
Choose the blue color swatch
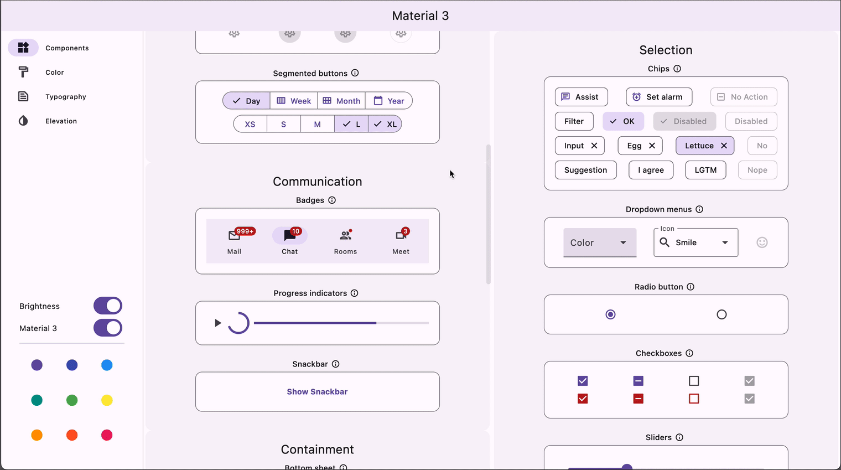107,365
